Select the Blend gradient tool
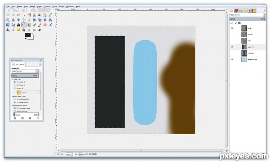 [29, 25]
